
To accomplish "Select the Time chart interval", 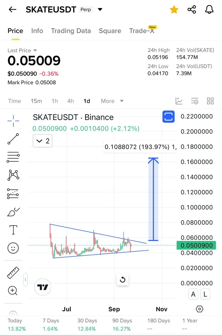I will [14, 101].
